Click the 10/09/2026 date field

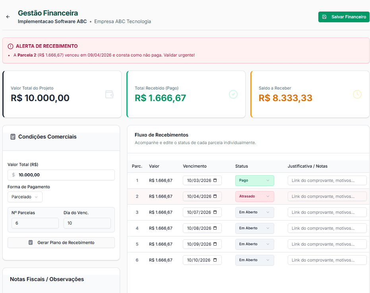(x=202, y=244)
